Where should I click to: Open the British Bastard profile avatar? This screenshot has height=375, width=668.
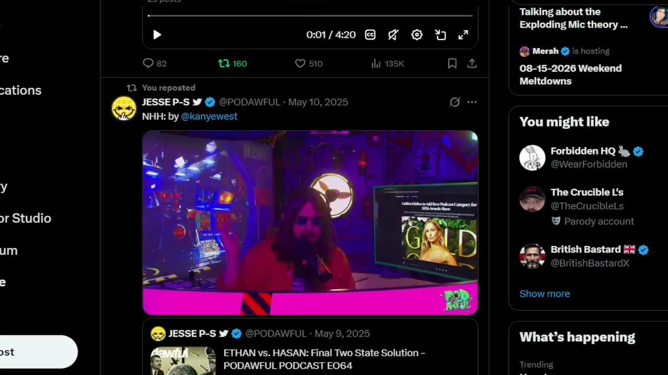[x=532, y=256]
